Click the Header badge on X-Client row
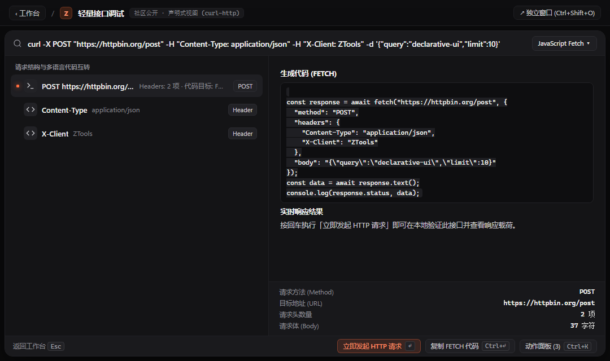 [x=242, y=134]
